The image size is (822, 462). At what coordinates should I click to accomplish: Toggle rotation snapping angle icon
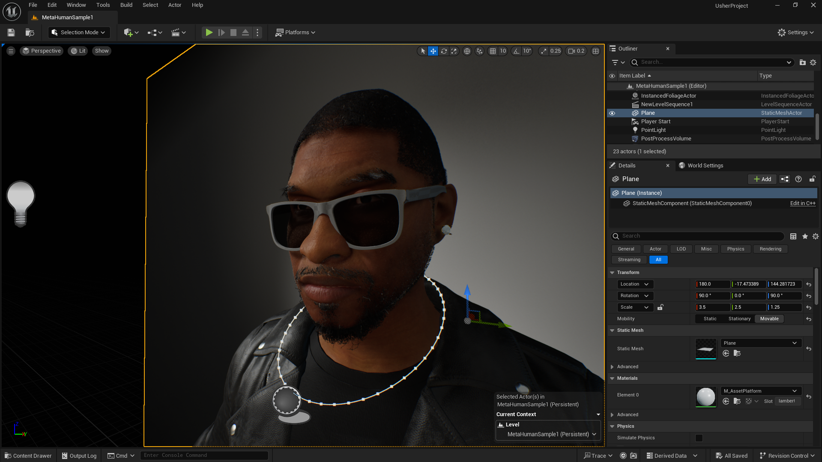517,51
